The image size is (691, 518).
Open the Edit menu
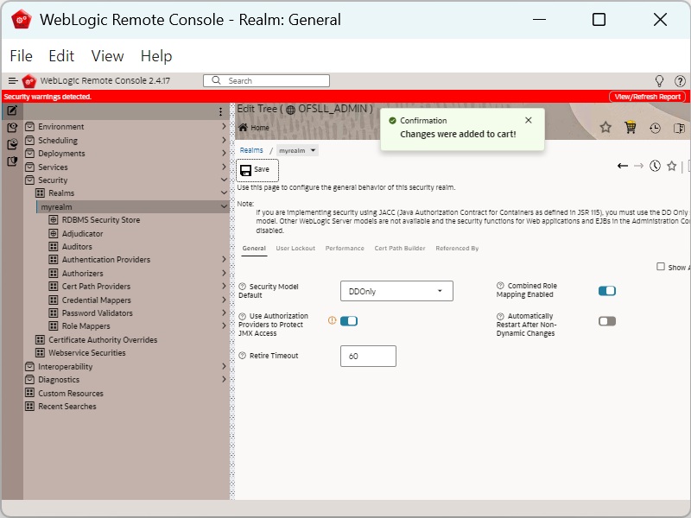[61, 56]
